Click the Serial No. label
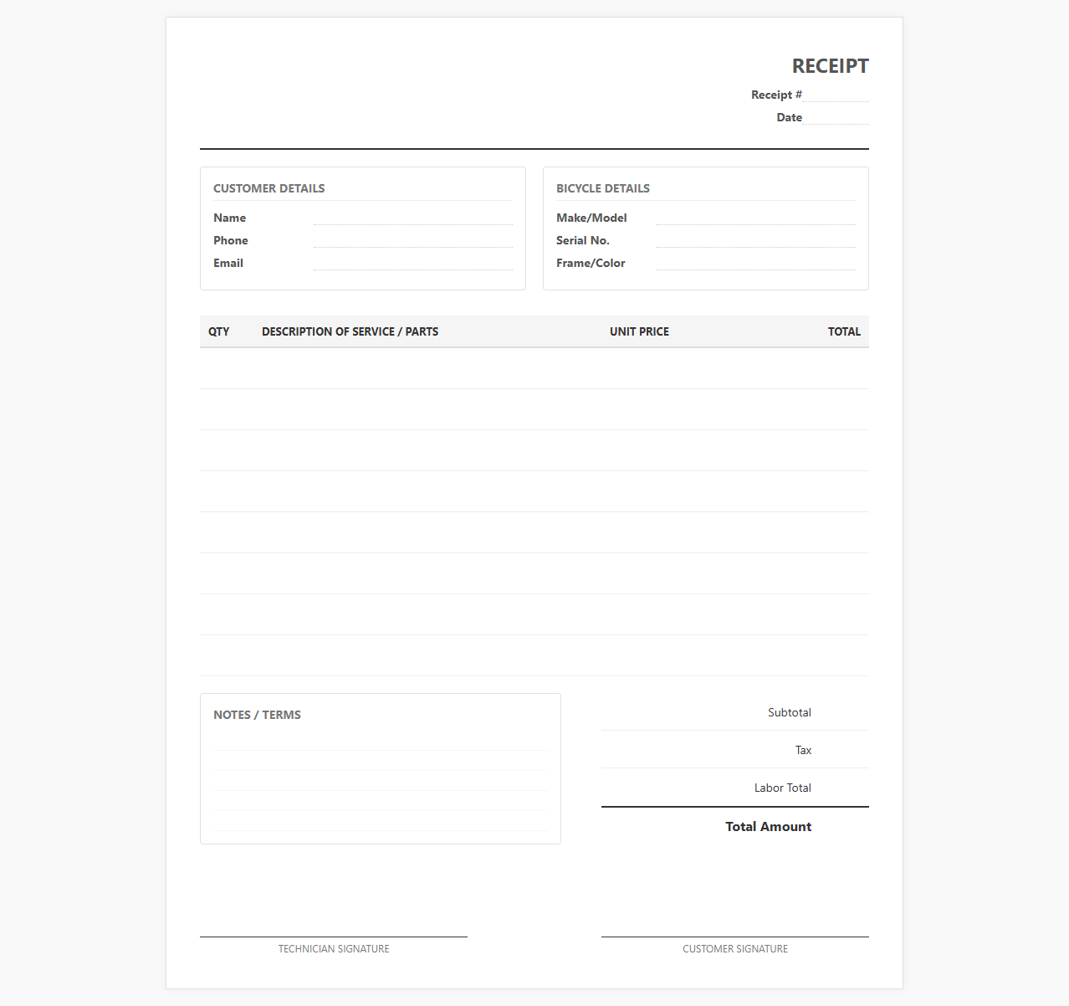 click(583, 240)
